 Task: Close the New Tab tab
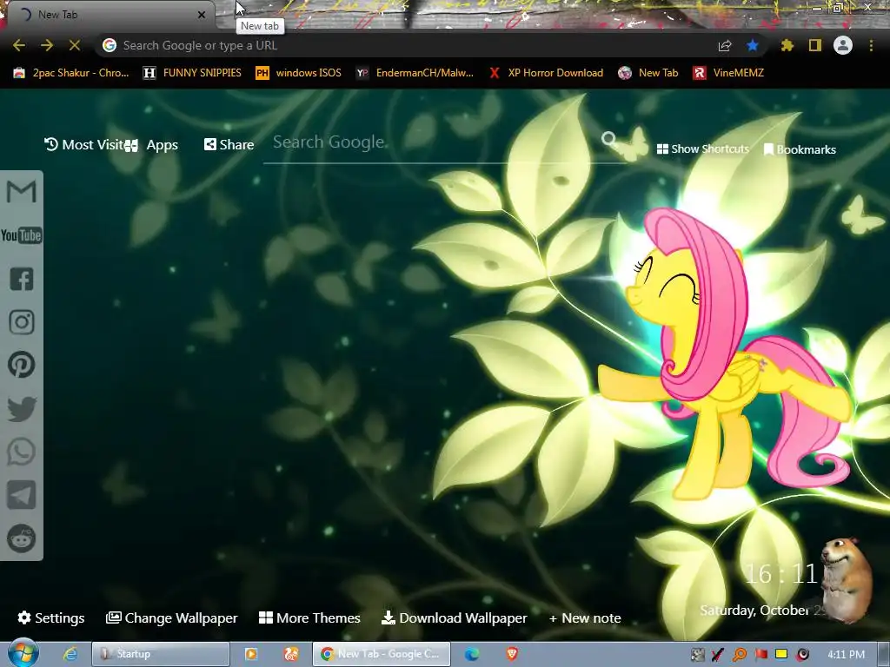[202, 15]
